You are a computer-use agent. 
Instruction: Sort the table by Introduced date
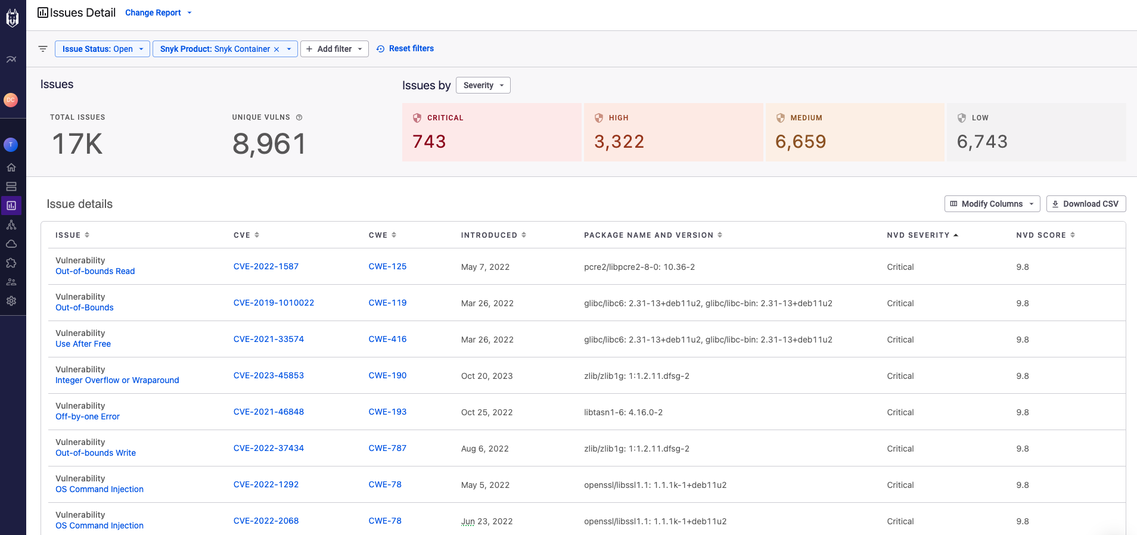point(493,235)
